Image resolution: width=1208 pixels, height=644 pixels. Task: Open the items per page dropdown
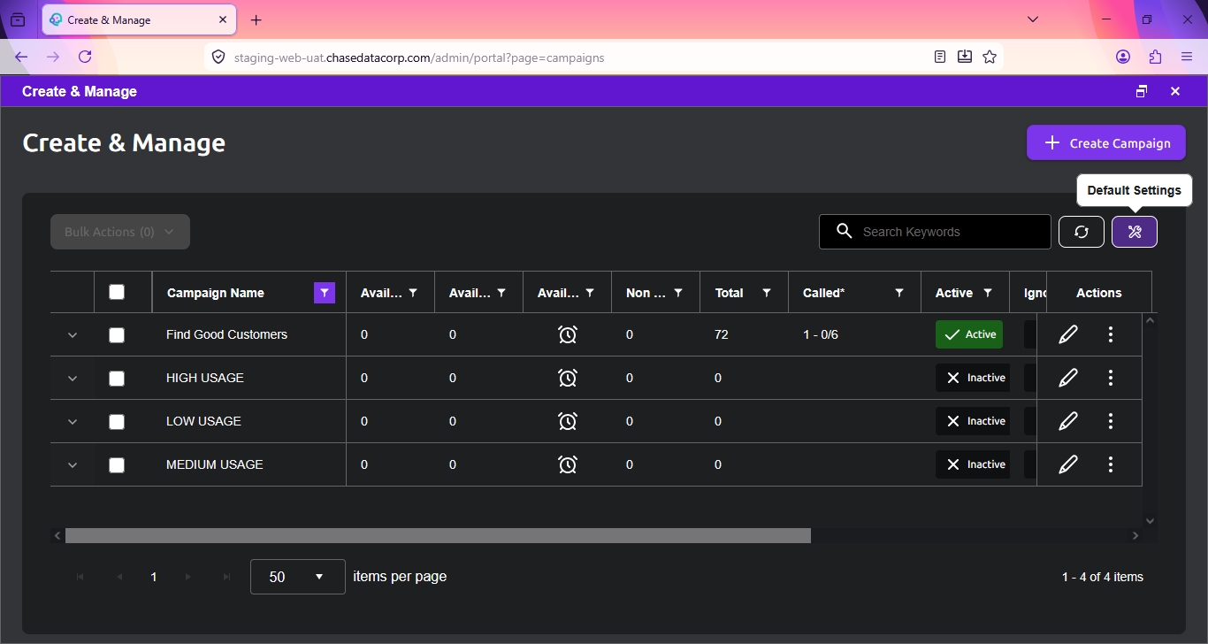[298, 577]
